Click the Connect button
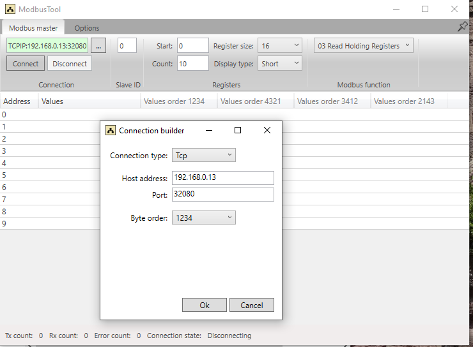 coord(26,64)
